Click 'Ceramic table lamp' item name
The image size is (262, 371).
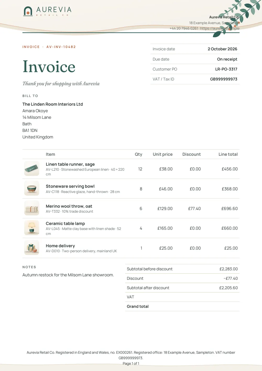(x=65, y=224)
